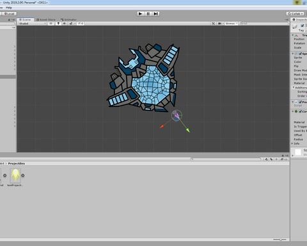
Task: Lock the Project panel padlock icon
Action: 283,156
